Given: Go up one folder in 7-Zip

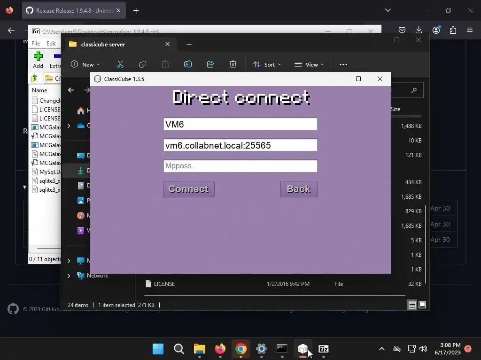Looking at the screenshot, I should (34, 78).
